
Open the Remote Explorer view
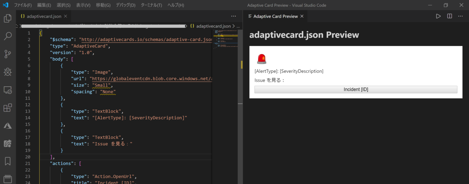[x=7, y=90]
